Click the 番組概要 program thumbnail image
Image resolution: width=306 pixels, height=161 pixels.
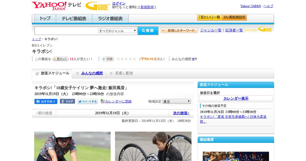236,156
